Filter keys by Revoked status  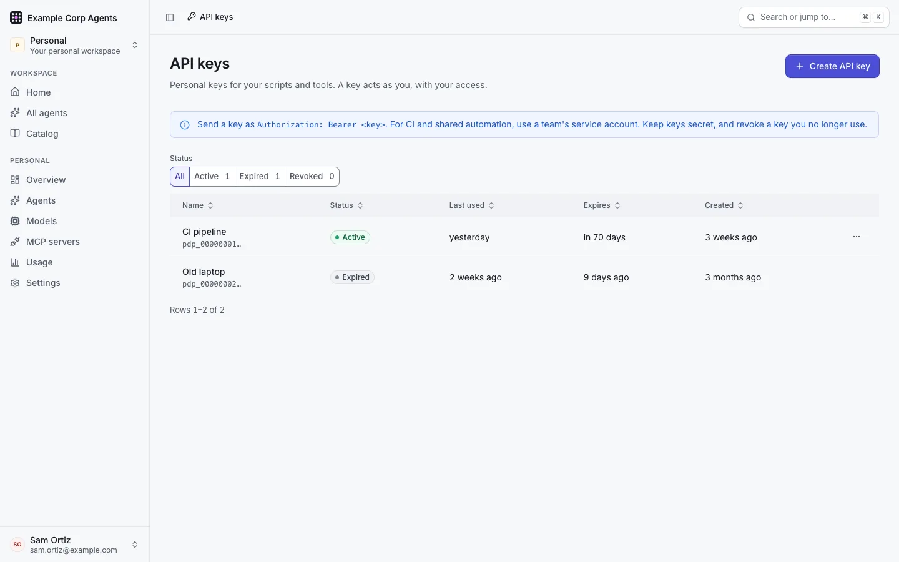pos(312,177)
